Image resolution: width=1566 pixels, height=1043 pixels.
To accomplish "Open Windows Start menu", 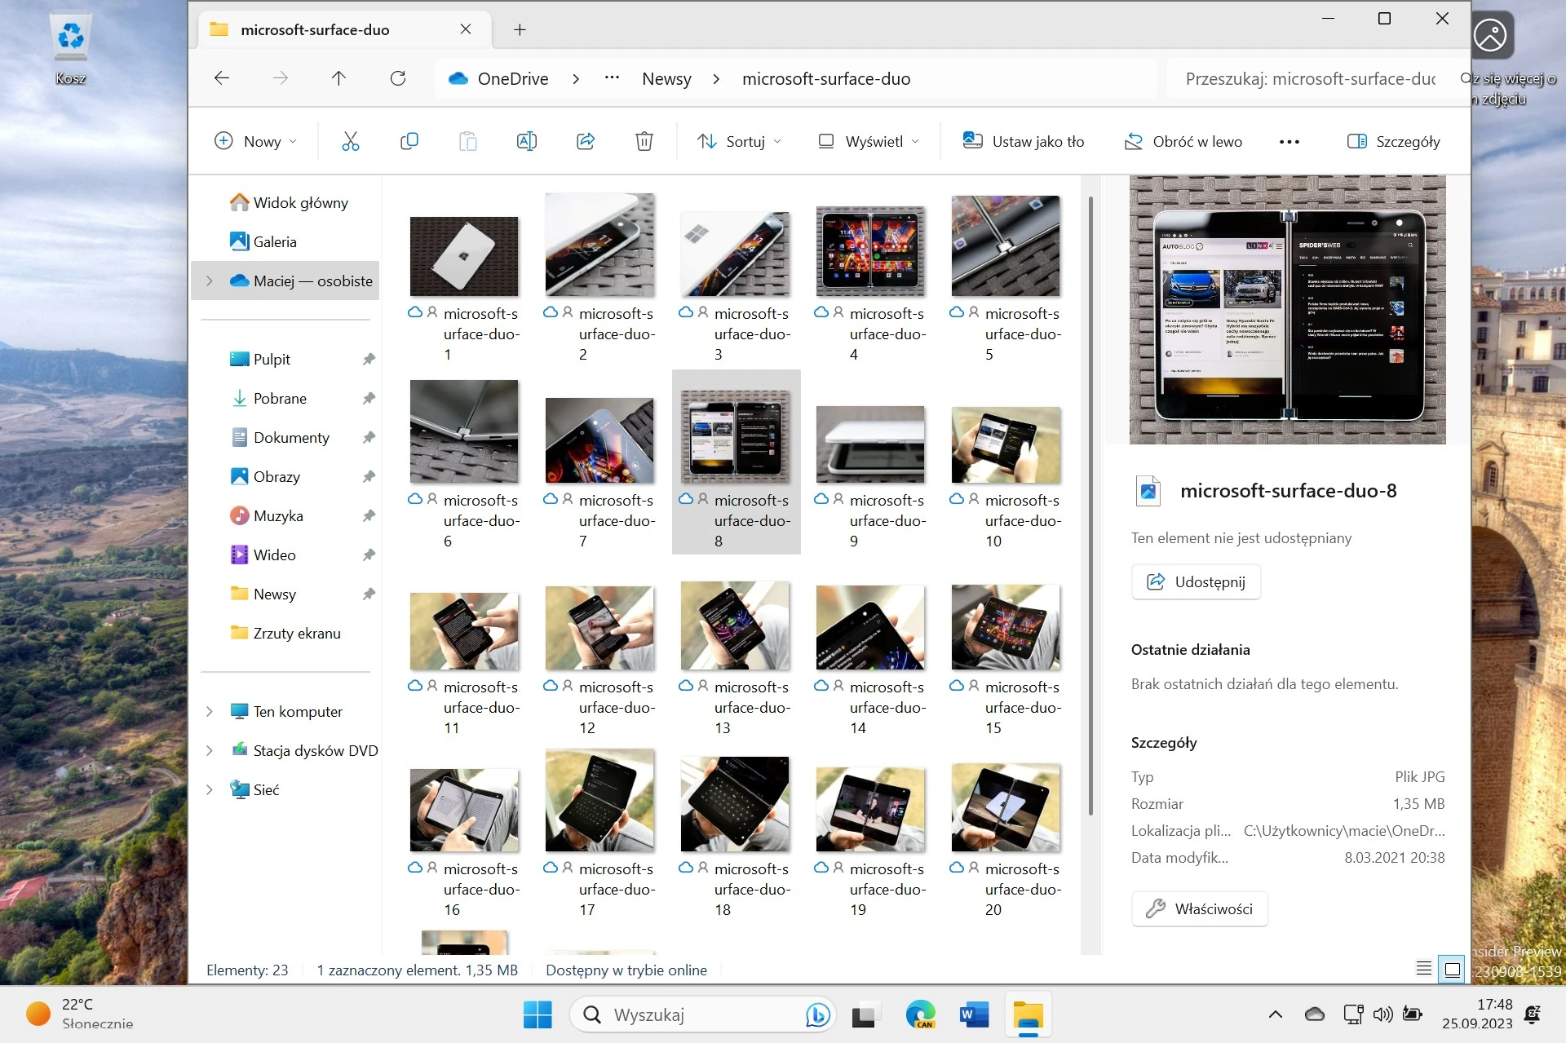I will click(x=537, y=1014).
